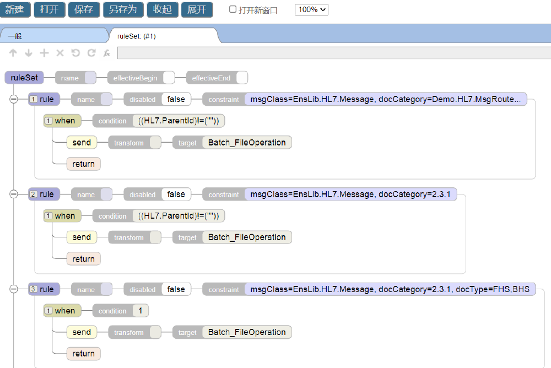
Task: Click the move up arrow icon
Action: coord(13,53)
